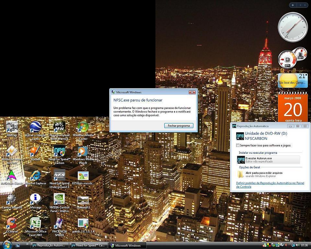Switch to Need for Speed Carbon taskbar item

pos(88,245)
